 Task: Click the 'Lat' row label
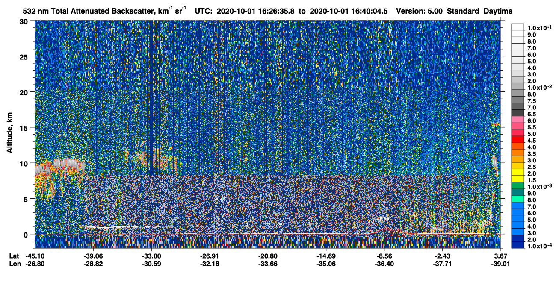(x=14, y=256)
